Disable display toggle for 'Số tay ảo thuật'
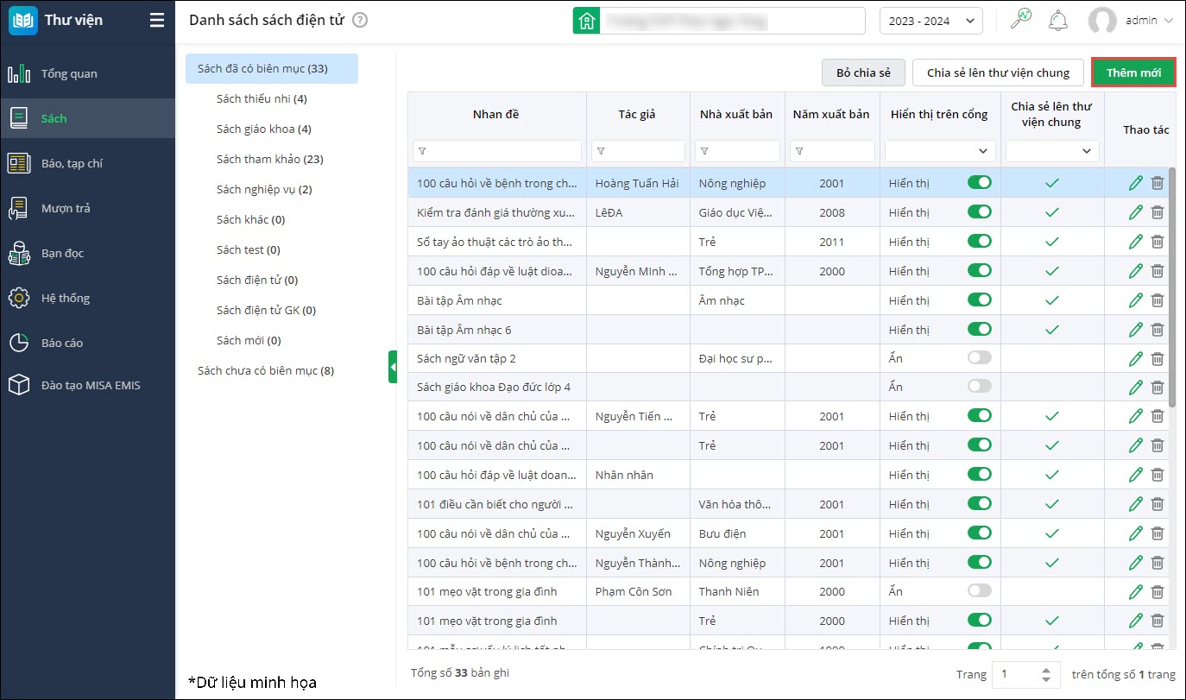This screenshot has width=1186, height=700. click(979, 242)
